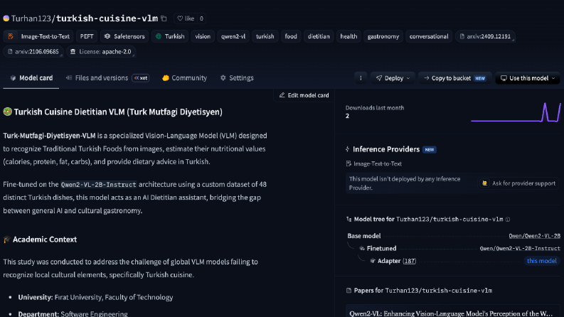This screenshot has width=564, height=317.
Task: Click Copy to bucket button
Action: point(455,78)
